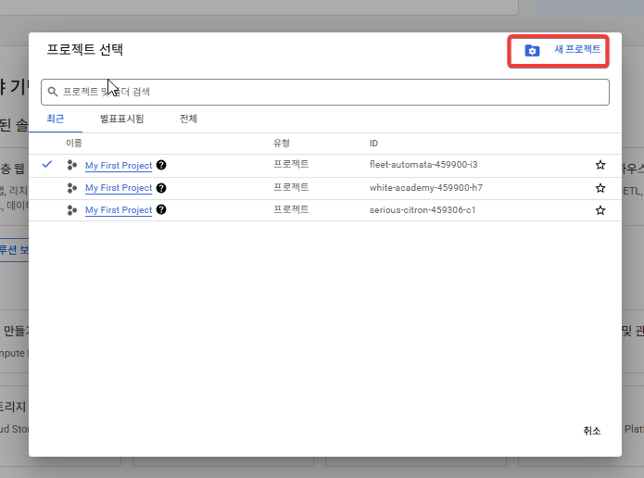Click the magnifier icon in the search box
Viewport: 644px width, 478px height.
pyautogui.click(x=54, y=93)
